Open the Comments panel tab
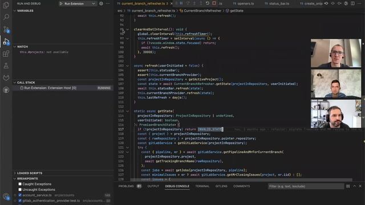 tap(241, 186)
